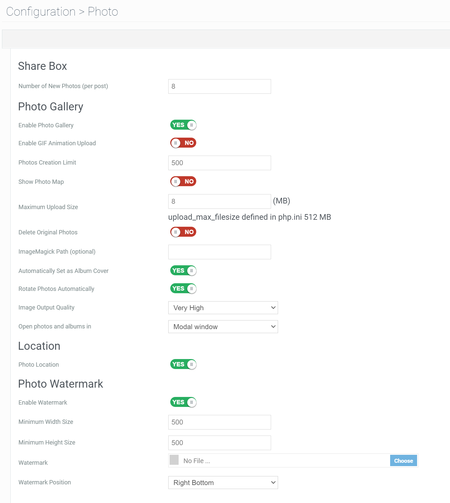Focus Photos Creation Limit input
This screenshot has width=450, height=503.
(x=220, y=163)
